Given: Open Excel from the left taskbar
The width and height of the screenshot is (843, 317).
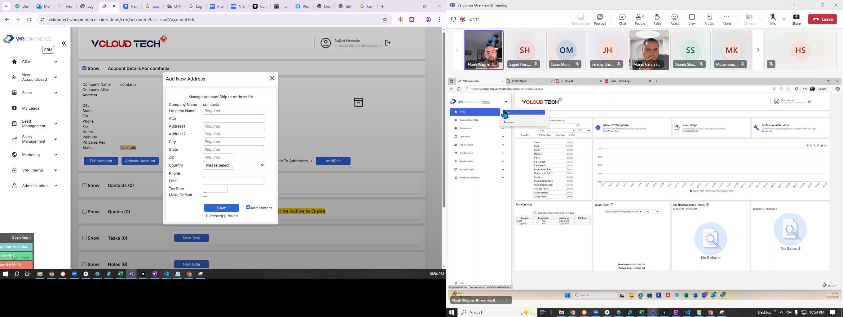Looking at the screenshot, I should pos(120,274).
